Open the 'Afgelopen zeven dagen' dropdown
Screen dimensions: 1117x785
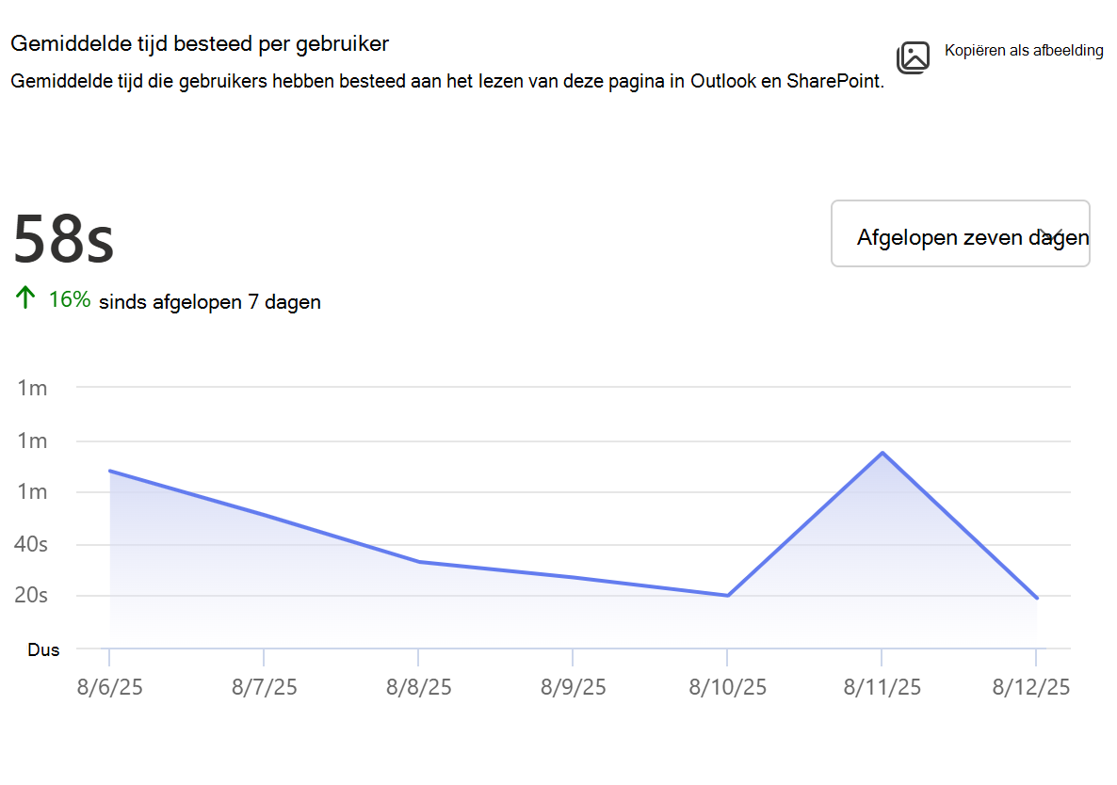(961, 233)
